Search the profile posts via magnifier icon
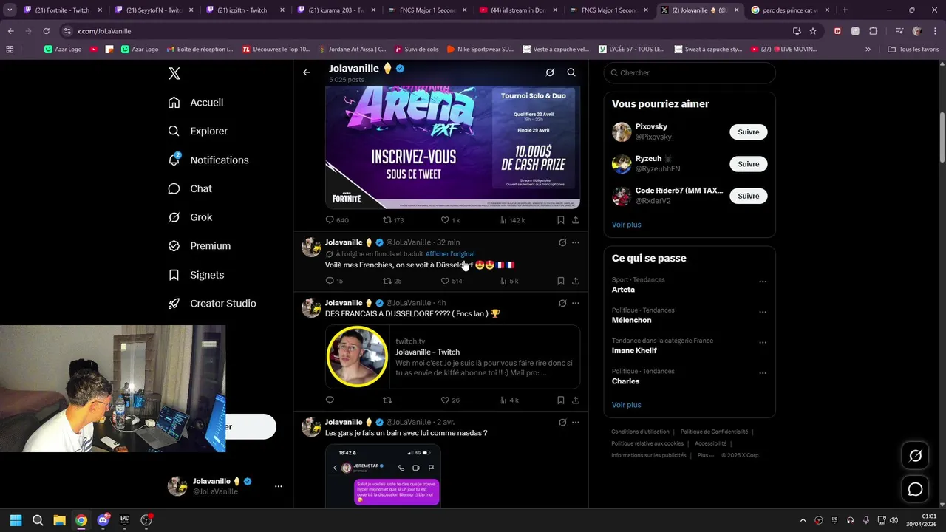Screen dimensions: 946x532 coord(571,72)
